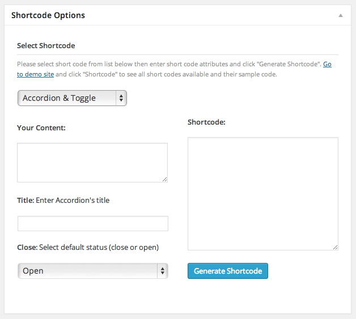Click the 'Your Content:' label
356x319 pixels.
(x=41, y=127)
